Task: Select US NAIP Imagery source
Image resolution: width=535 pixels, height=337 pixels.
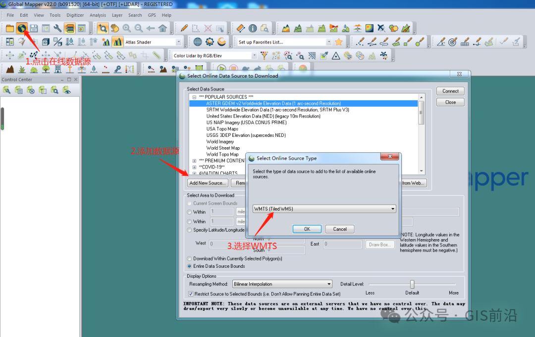Action: click(246, 123)
